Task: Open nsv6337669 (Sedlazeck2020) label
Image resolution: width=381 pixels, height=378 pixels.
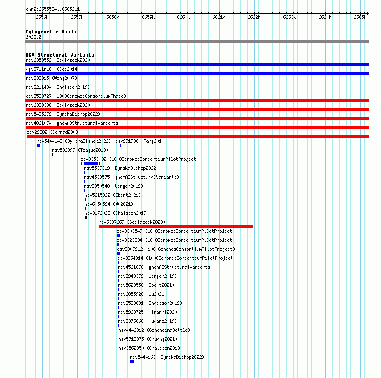Action: pyautogui.click(x=132, y=222)
